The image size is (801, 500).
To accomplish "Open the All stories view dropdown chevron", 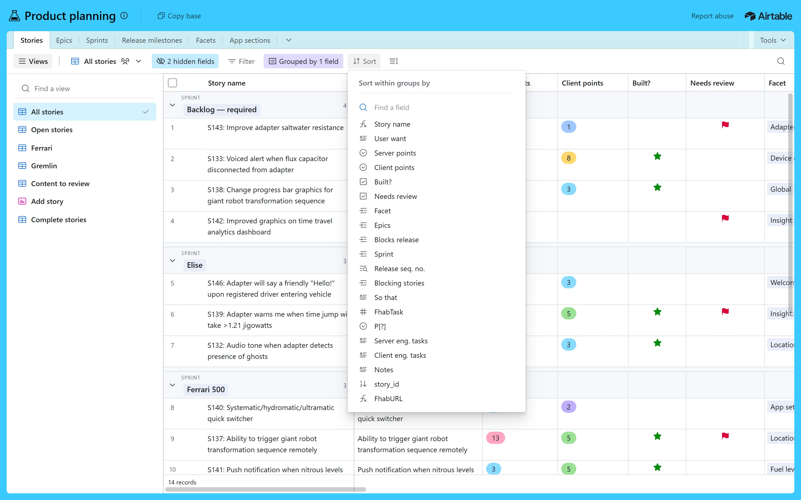I will (139, 61).
